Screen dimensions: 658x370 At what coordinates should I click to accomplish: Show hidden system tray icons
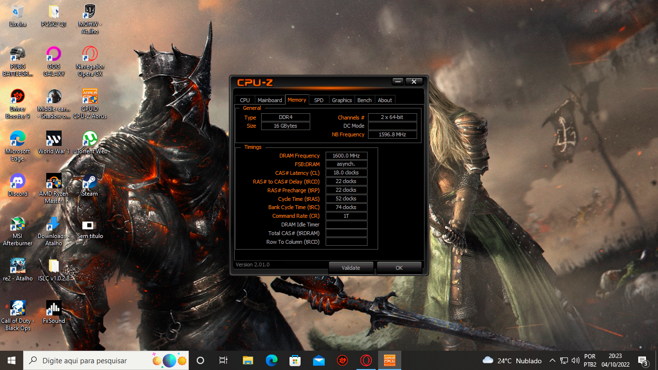tap(553, 360)
